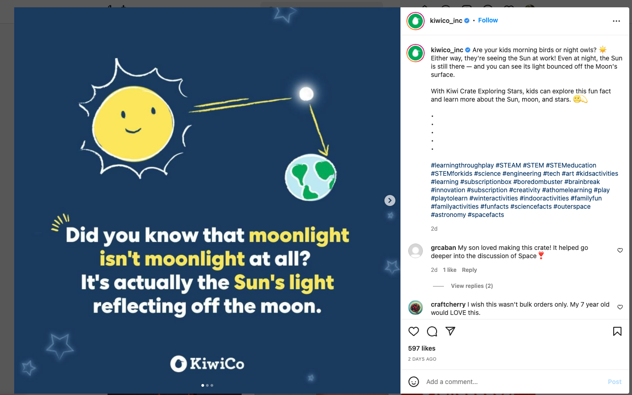Like craftcherry's comment heart

click(620, 307)
